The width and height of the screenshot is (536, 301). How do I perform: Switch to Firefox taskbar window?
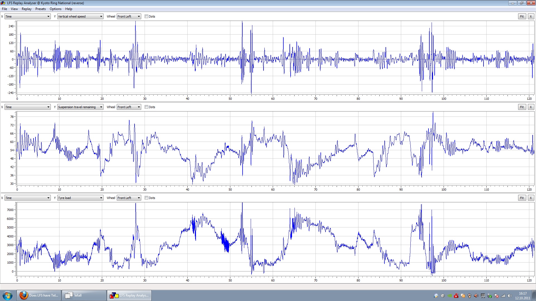39,295
